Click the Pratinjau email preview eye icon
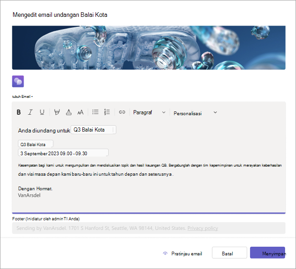The image size is (296, 269). coord(165,254)
